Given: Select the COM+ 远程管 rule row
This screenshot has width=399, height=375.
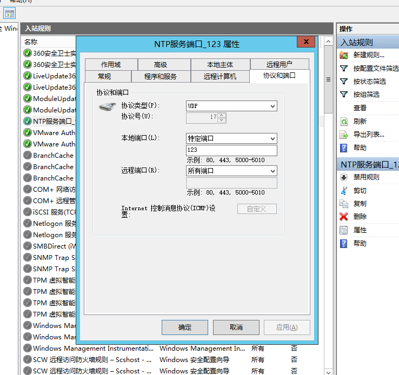Looking at the screenshot, I should click(x=50, y=200).
